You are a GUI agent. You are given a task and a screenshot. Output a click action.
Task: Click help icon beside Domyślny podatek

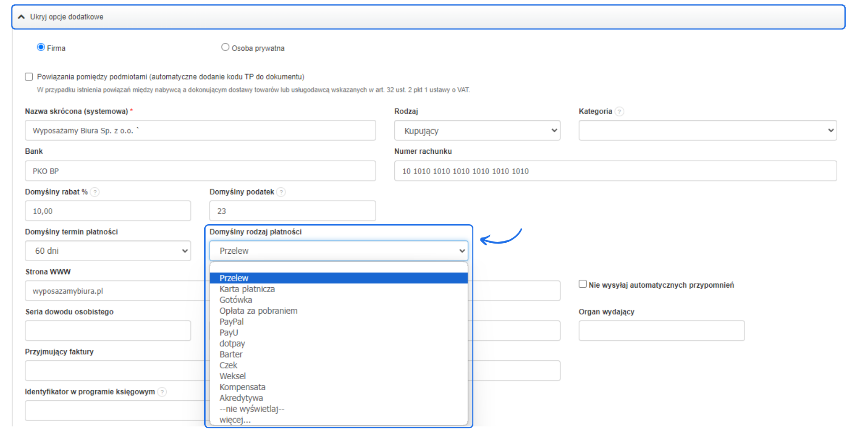tap(281, 192)
